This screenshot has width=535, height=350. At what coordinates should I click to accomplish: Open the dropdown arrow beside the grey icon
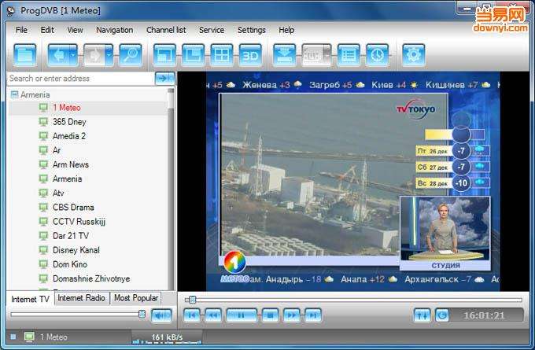pos(327,55)
